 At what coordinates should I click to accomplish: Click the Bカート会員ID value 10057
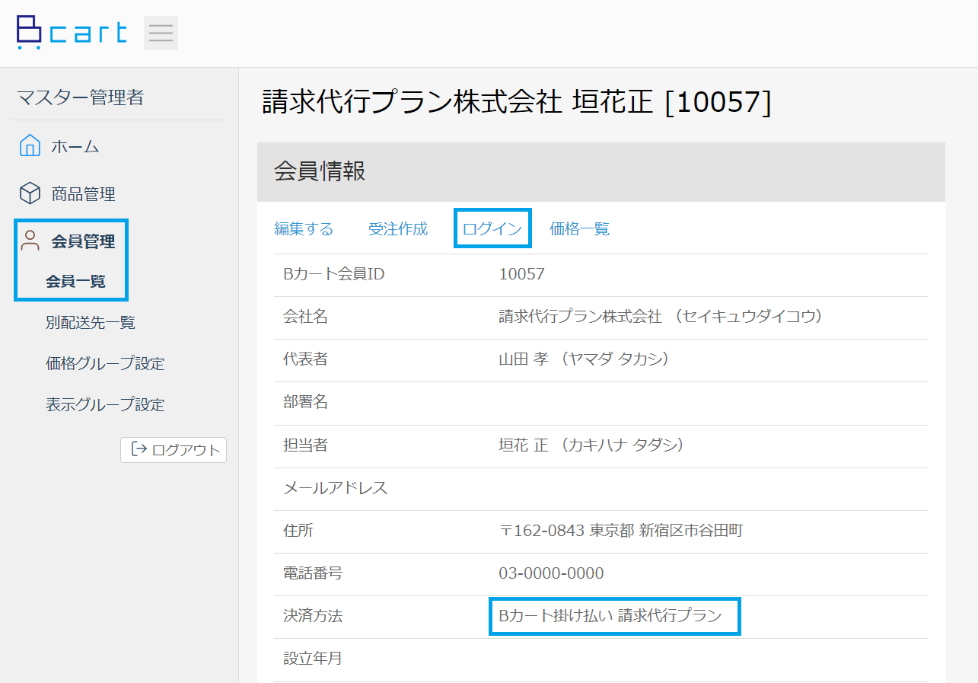pyautogui.click(x=522, y=274)
